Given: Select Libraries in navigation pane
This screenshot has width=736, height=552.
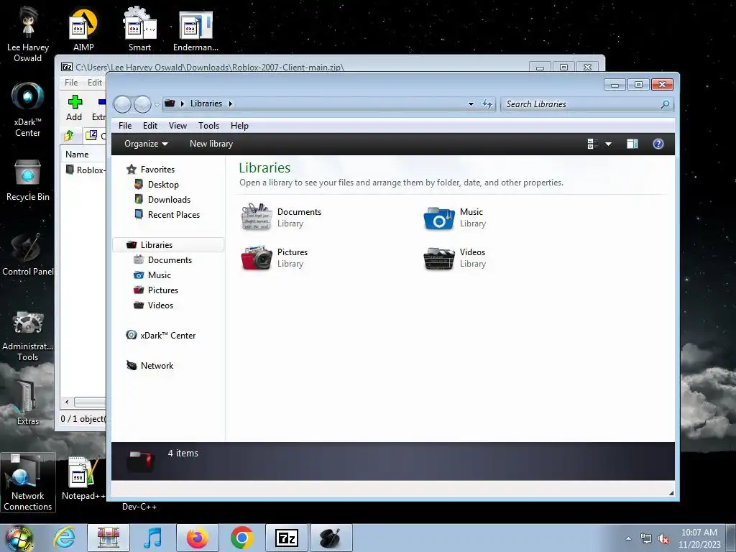Looking at the screenshot, I should pos(168,245).
